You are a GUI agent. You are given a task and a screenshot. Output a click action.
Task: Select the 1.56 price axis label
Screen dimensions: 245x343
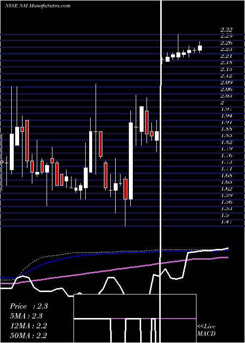click(226, 202)
